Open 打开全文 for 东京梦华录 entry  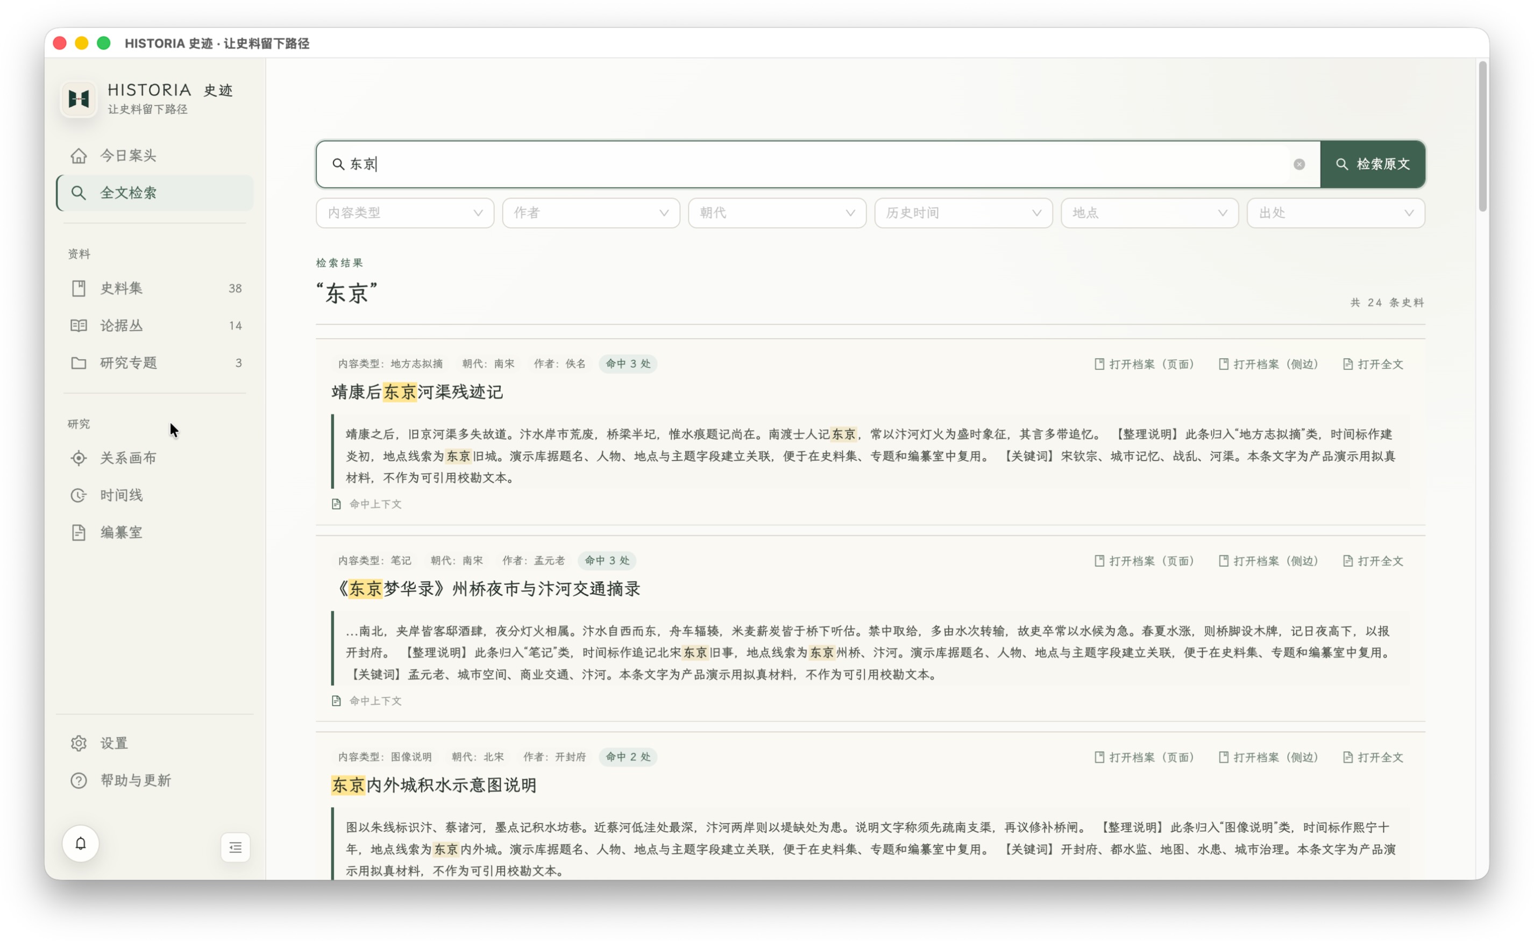coord(1373,561)
